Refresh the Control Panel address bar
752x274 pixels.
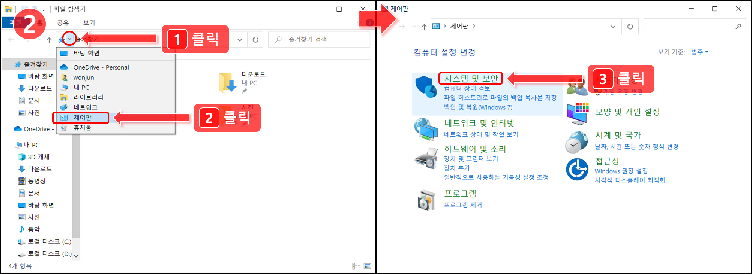630,27
